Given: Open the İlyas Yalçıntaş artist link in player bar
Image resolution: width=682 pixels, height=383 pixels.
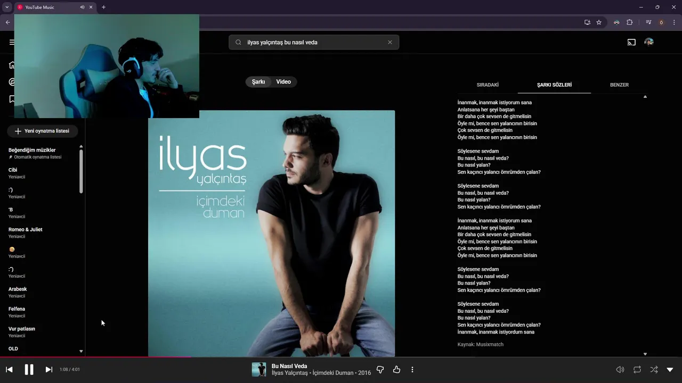Looking at the screenshot, I should click(290, 373).
